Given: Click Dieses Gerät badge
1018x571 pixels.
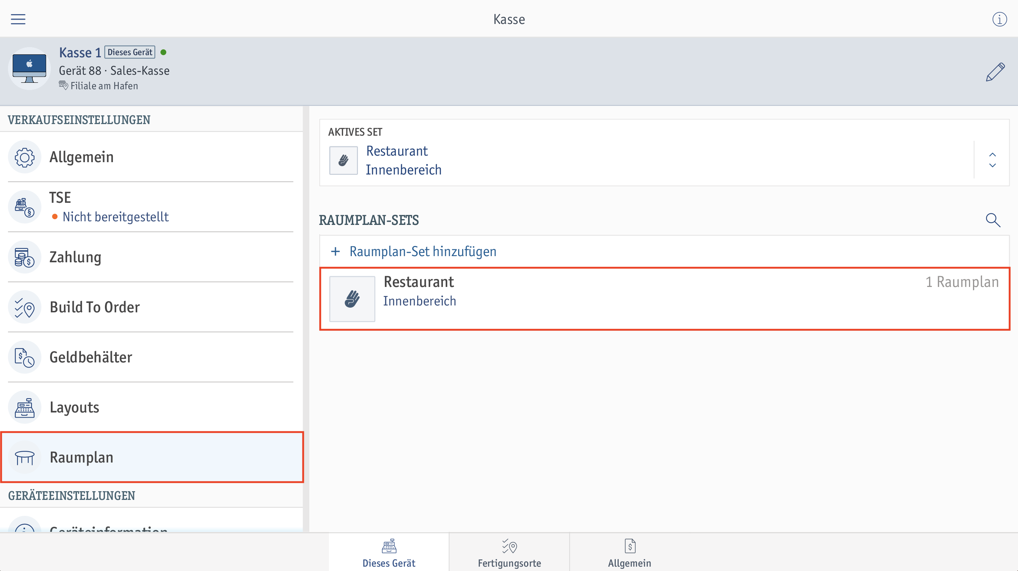Looking at the screenshot, I should [130, 52].
